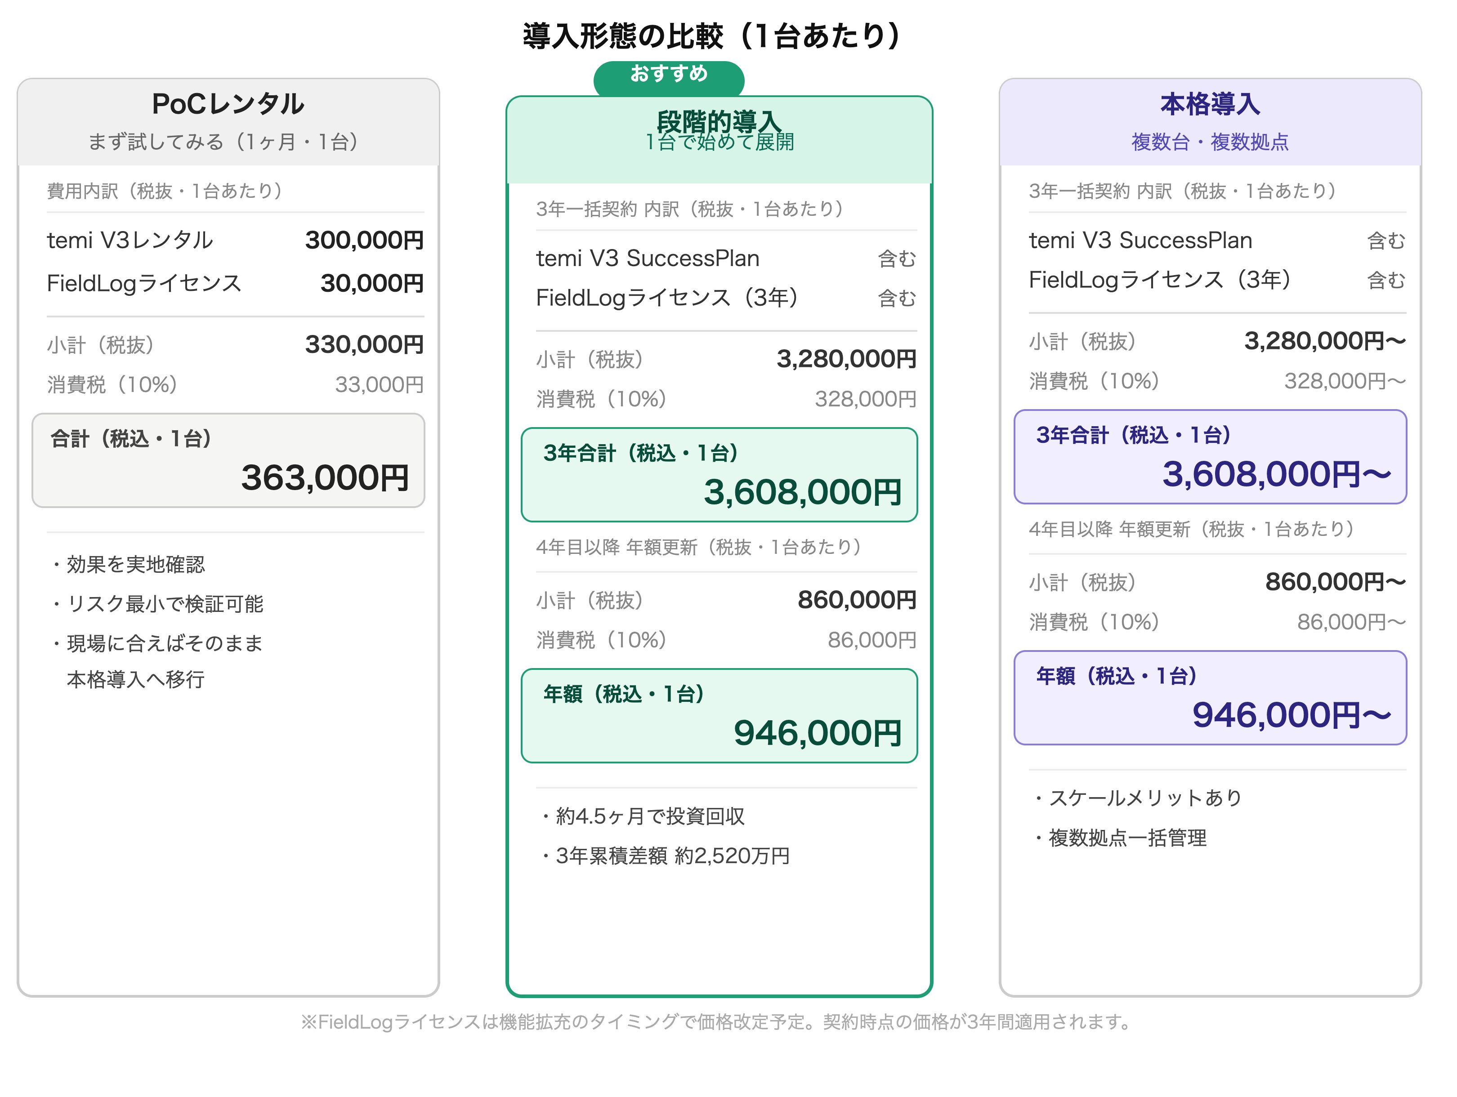Select the 段階的導入 card header

tap(719, 139)
